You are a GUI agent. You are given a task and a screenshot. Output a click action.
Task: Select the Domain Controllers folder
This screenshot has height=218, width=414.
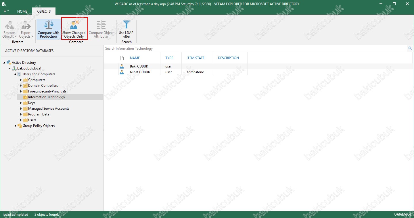[43, 86]
